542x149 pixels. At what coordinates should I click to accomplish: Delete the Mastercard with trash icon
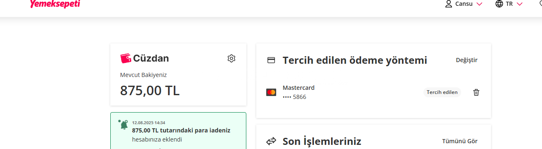tap(476, 92)
